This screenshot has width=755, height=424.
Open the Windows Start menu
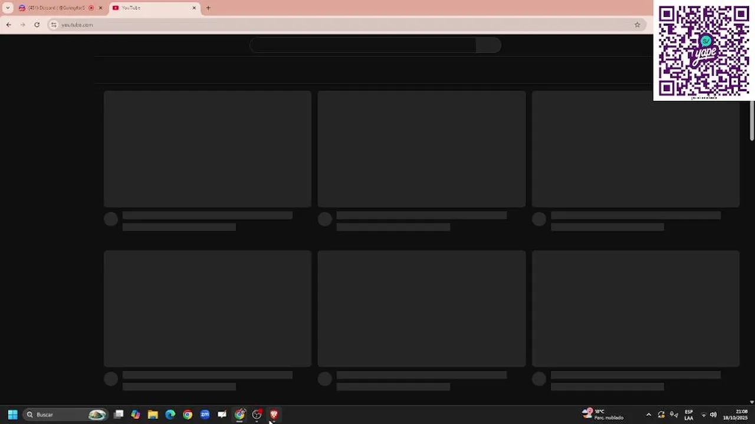[x=12, y=415]
